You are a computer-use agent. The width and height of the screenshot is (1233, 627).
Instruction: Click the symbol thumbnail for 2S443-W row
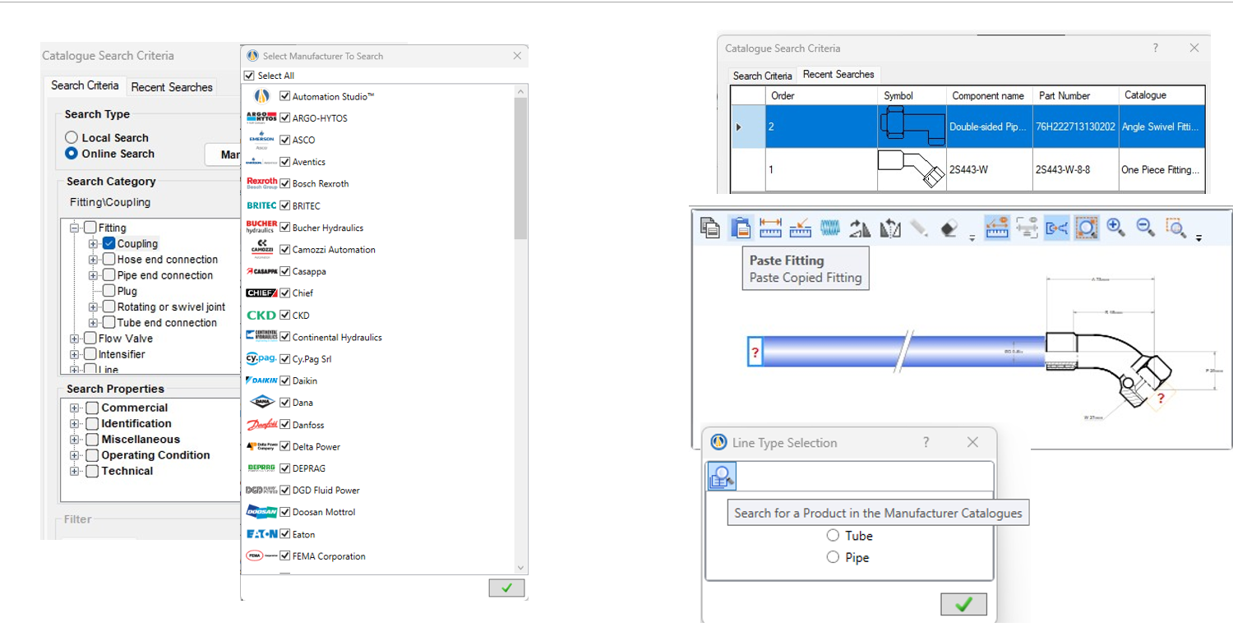point(912,169)
